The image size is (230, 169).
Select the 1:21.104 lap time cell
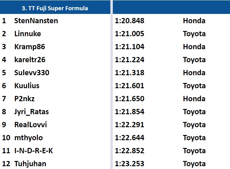click(x=130, y=47)
